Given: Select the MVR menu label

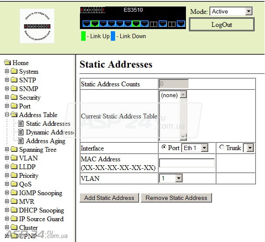Looking at the screenshot, I should pos(26,202).
